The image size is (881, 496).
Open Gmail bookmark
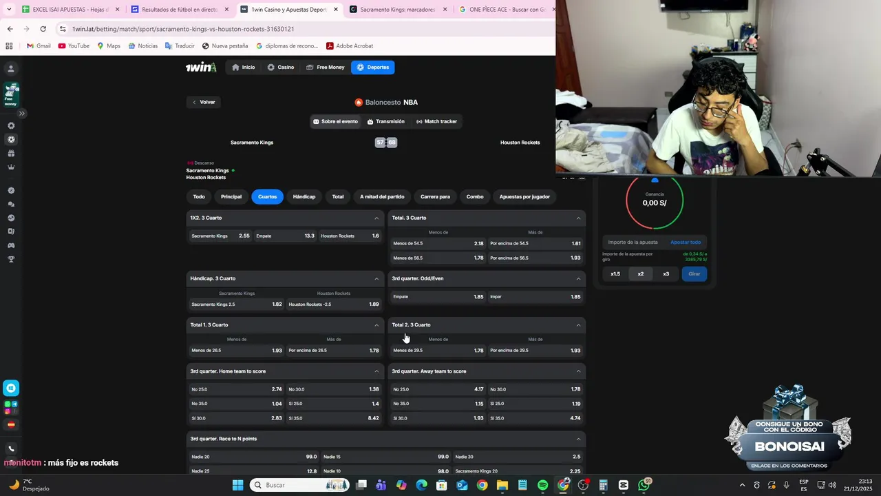click(x=39, y=46)
